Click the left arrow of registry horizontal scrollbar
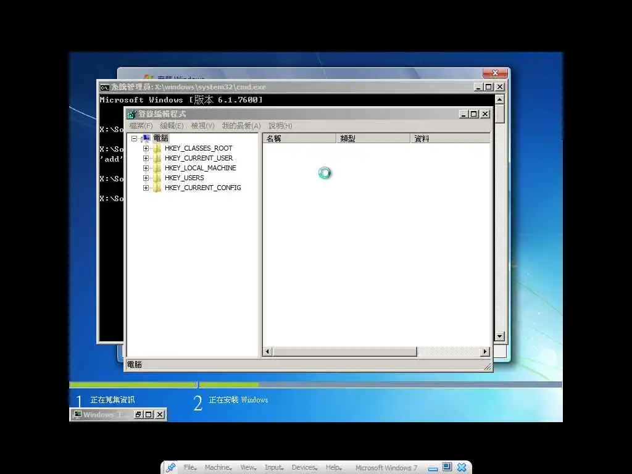Screen dimensions: 632x474 (267, 352)
